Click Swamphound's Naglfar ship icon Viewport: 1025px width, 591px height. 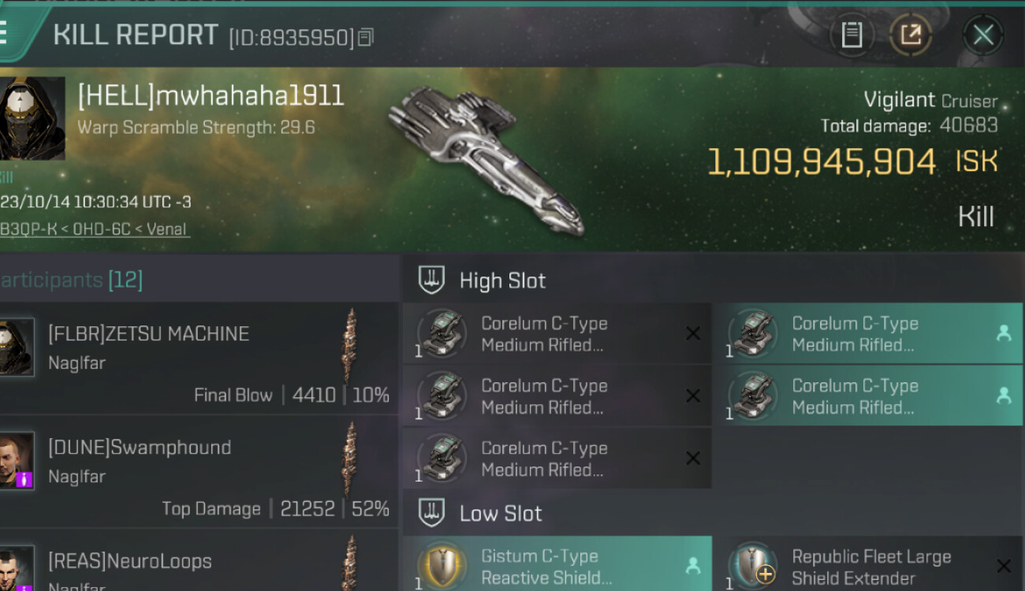(x=349, y=459)
